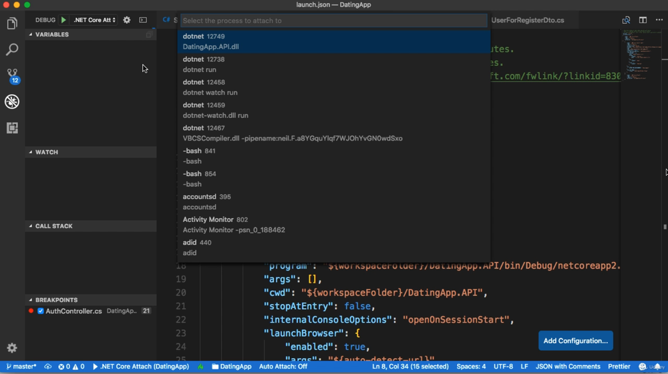Click DatingApp folder in status bar

coord(232,367)
